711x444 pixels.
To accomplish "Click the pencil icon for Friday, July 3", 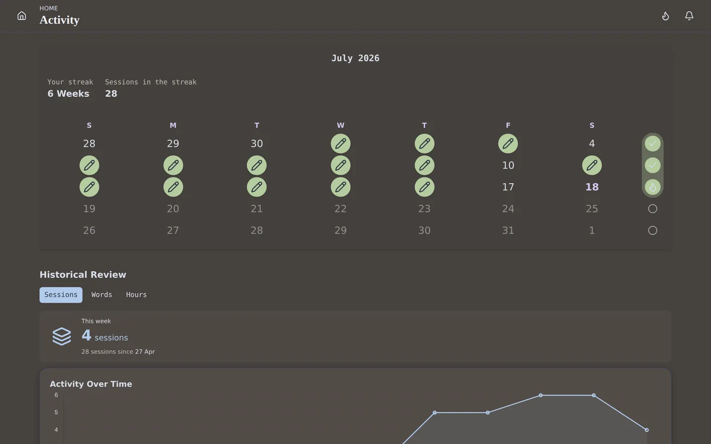I will (x=508, y=144).
